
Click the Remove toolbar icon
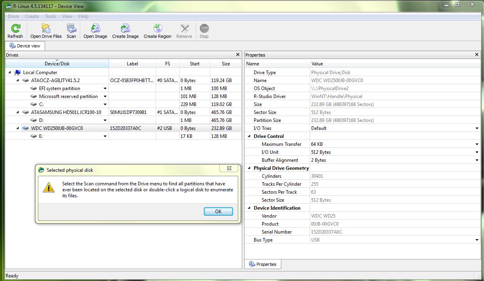184,29
